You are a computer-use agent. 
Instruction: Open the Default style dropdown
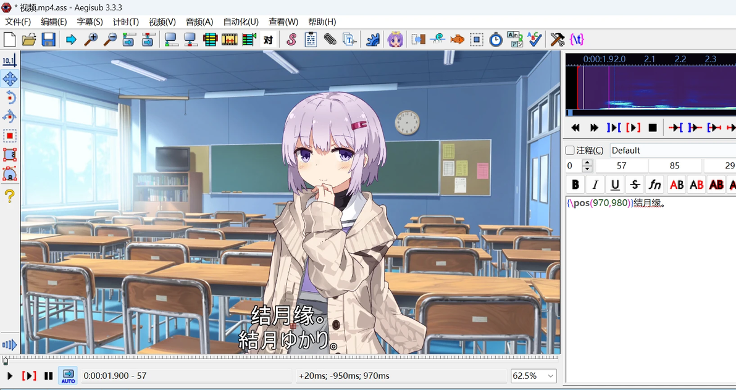point(672,151)
